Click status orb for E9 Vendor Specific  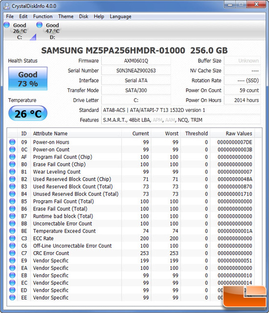12,261
